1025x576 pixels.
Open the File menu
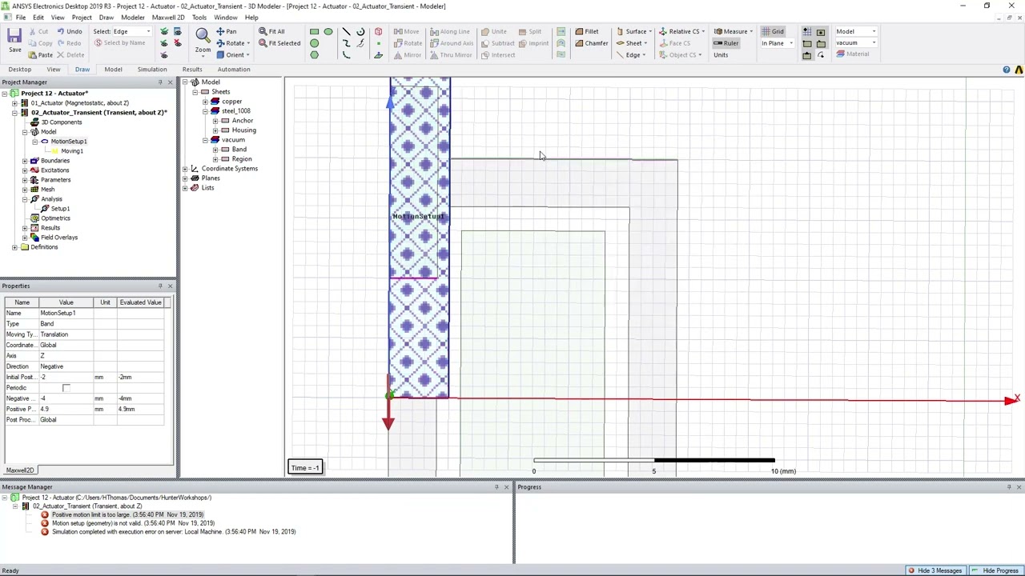click(x=20, y=17)
